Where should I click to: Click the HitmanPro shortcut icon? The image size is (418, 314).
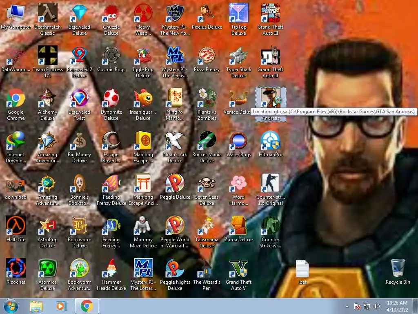pyautogui.click(x=270, y=140)
